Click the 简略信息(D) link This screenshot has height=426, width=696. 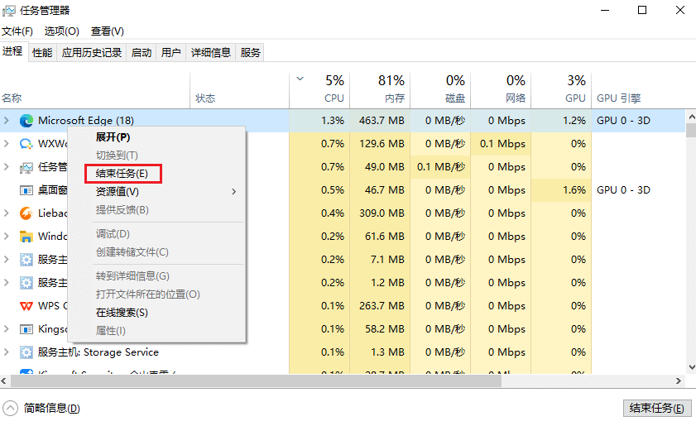pos(51,409)
